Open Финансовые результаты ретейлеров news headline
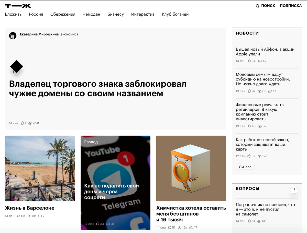307x233 pixels. coord(260,112)
